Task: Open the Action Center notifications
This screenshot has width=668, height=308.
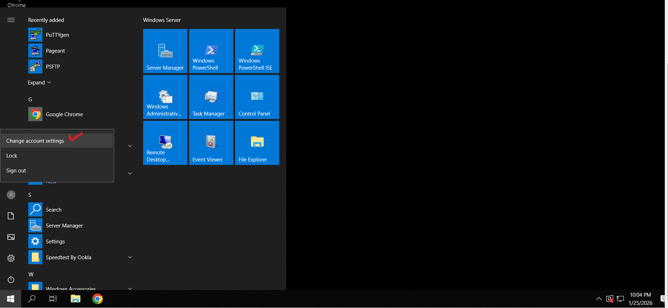Action: pos(663,299)
